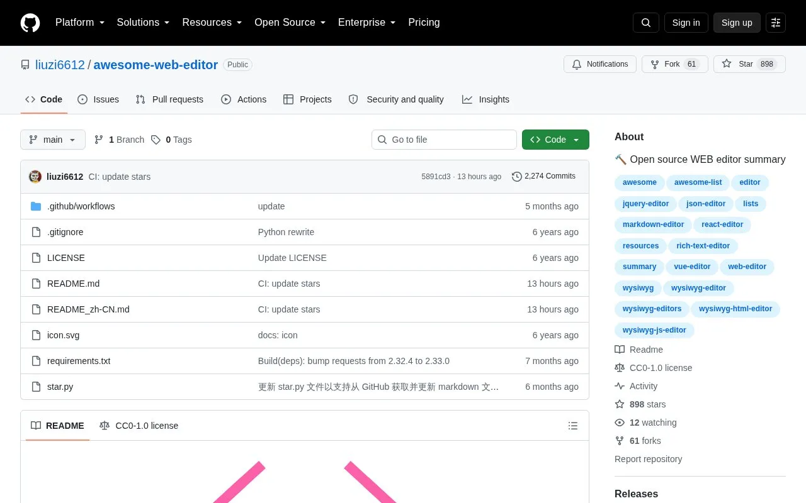Image resolution: width=806 pixels, height=503 pixels.
Task: Expand the Resources menu
Action: click(212, 23)
